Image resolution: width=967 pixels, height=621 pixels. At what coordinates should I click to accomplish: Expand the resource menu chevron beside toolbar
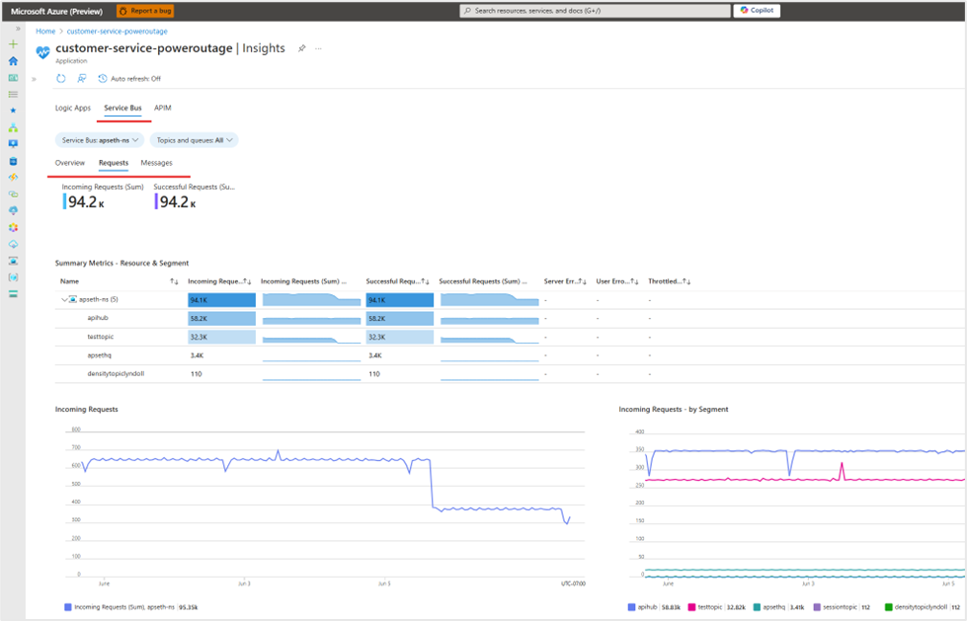[x=34, y=79]
